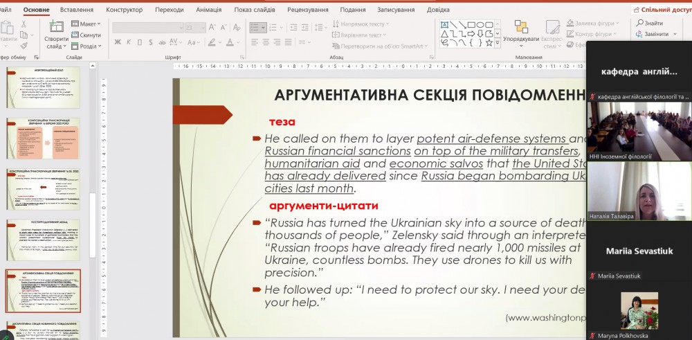692x340 pixels.
Task: Open Напрямок тексту dropdown
Action: 361,24
